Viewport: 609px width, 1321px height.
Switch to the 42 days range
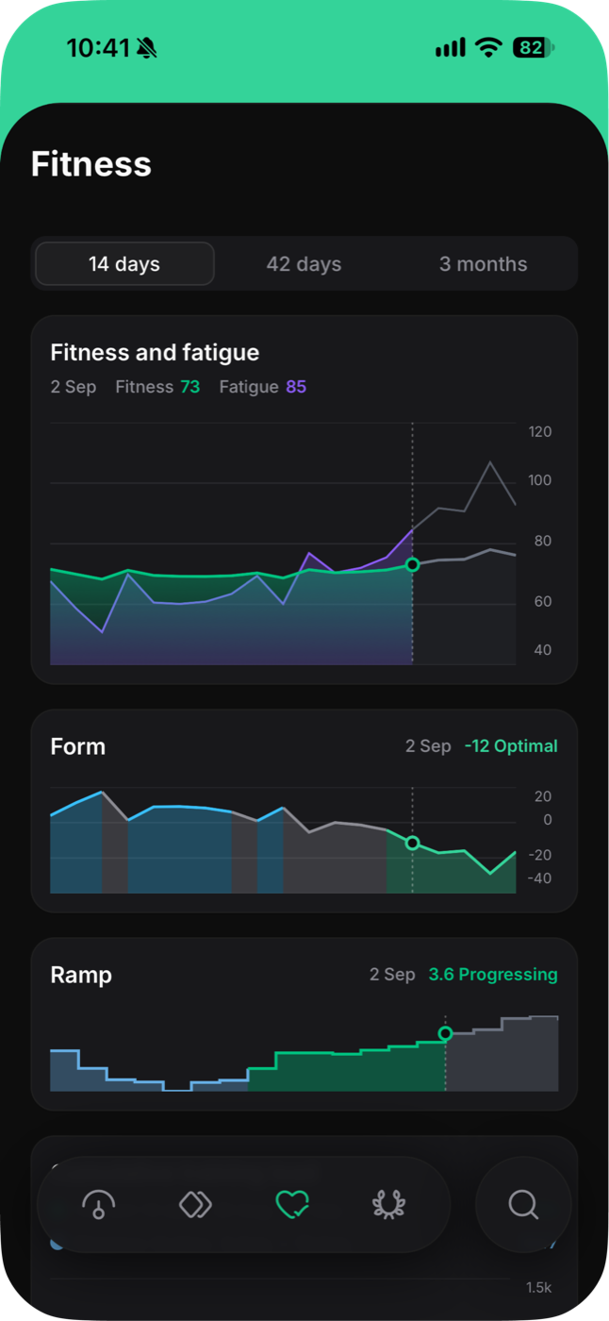304,264
